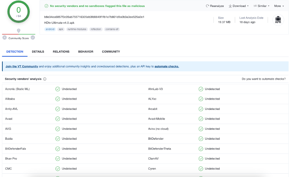Click the file hash b8e34ea6857f3c05...

(x=94, y=17)
